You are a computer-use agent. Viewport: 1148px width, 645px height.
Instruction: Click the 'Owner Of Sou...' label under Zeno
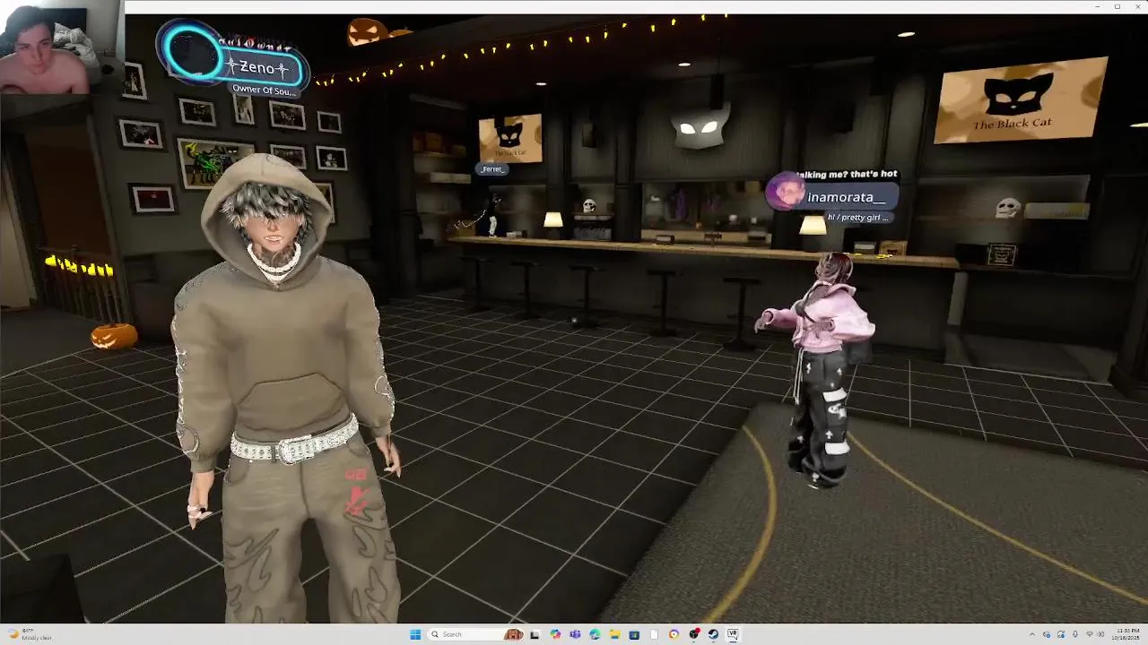pos(264,90)
